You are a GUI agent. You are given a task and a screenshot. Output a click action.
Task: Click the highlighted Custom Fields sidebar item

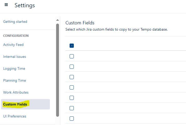(x=15, y=105)
